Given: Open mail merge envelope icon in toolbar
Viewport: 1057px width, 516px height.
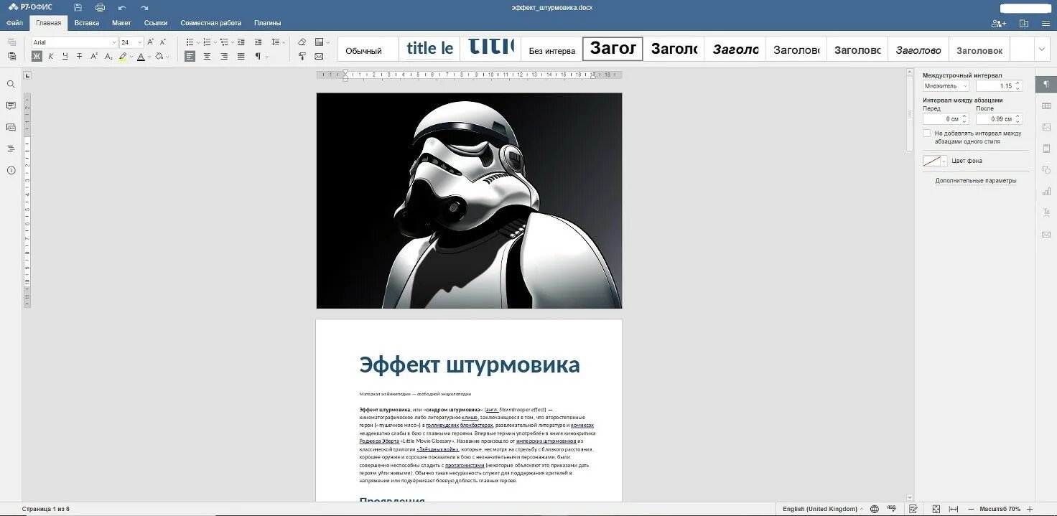Looking at the screenshot, I should (319, 56).
